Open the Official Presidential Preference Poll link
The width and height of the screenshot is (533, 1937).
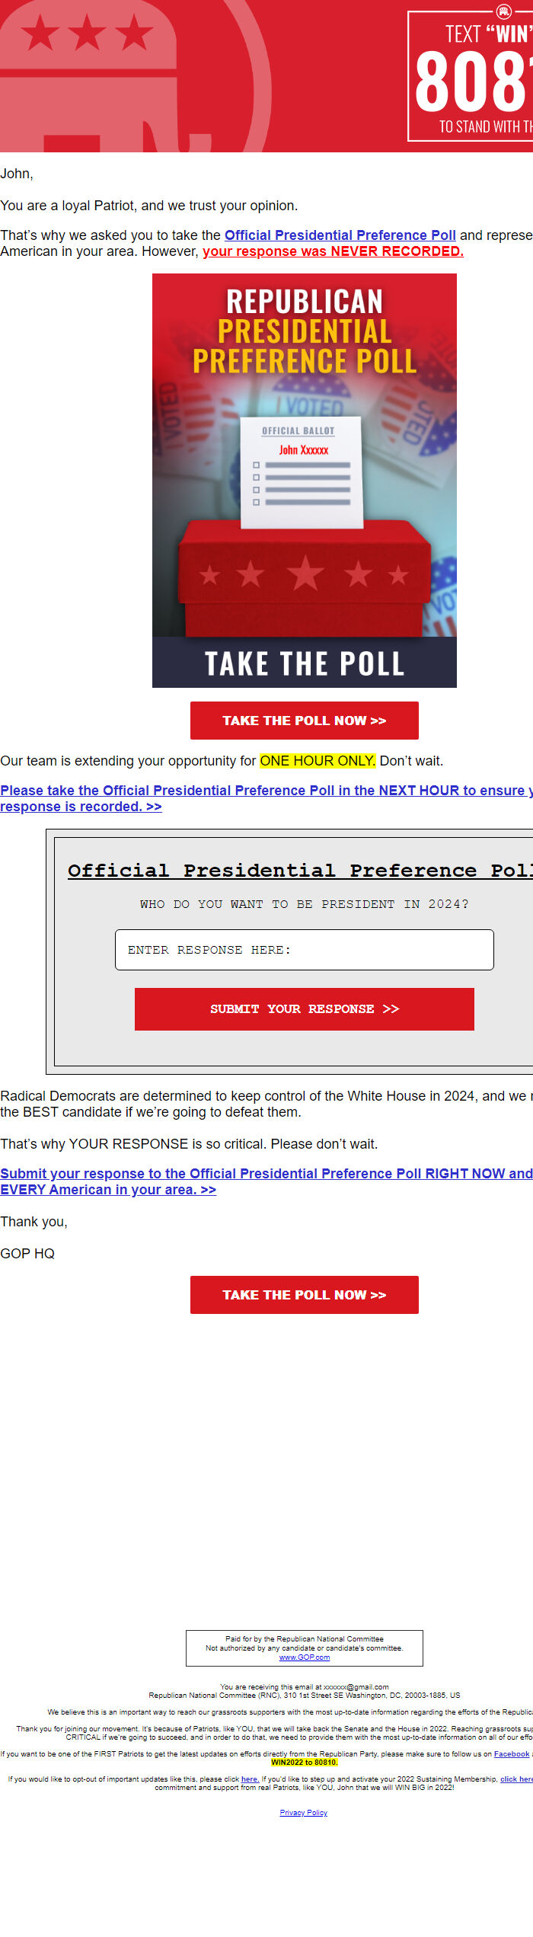pyautogui.click(x=340, y=235)
